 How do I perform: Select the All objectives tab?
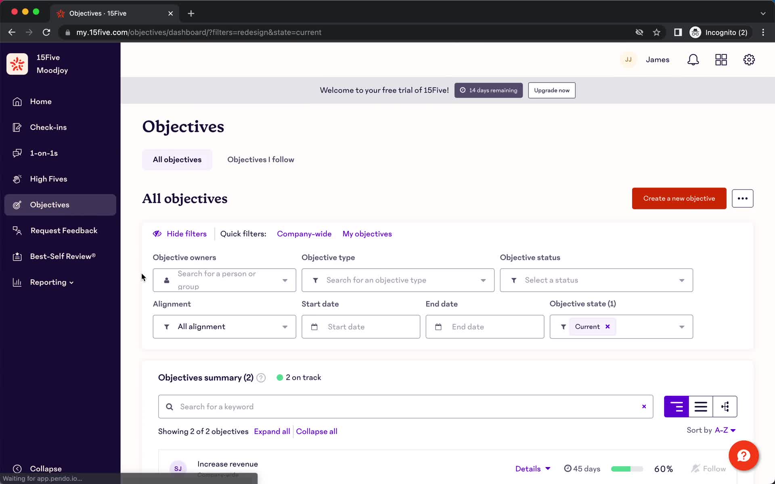point(177,159)
